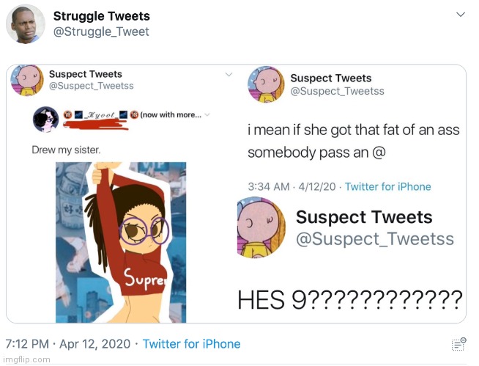
Task: Click the large Suspect Tweets avatar
Action: point(261,227)
